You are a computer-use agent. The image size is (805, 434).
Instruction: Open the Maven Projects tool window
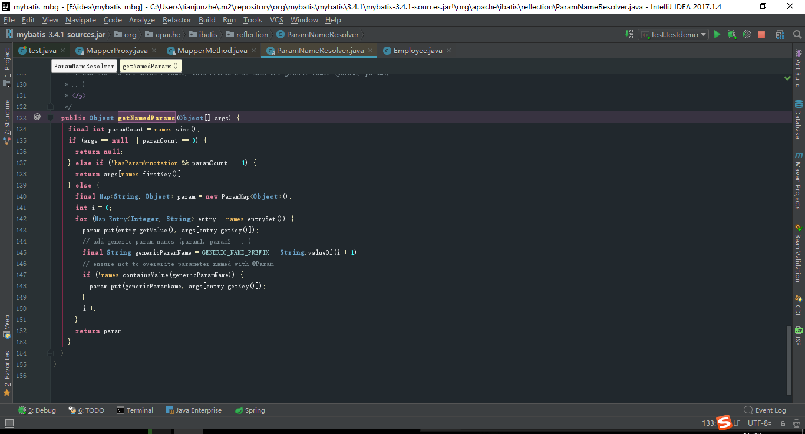799,180
